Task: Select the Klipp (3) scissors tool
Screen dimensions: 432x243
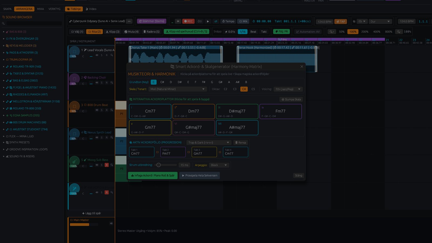Action: [x=113, y=32]
